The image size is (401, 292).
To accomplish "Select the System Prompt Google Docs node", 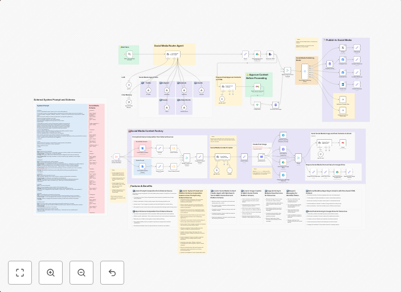I will tap(142, 166).
